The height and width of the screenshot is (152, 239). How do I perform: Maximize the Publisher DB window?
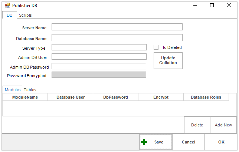[x=212, y=5]
